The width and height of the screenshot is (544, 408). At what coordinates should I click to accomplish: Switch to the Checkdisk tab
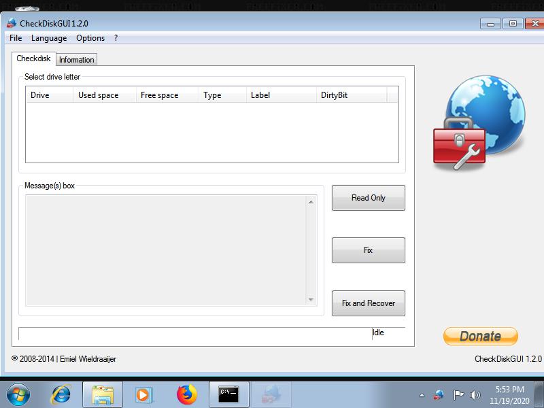point(33,58)
